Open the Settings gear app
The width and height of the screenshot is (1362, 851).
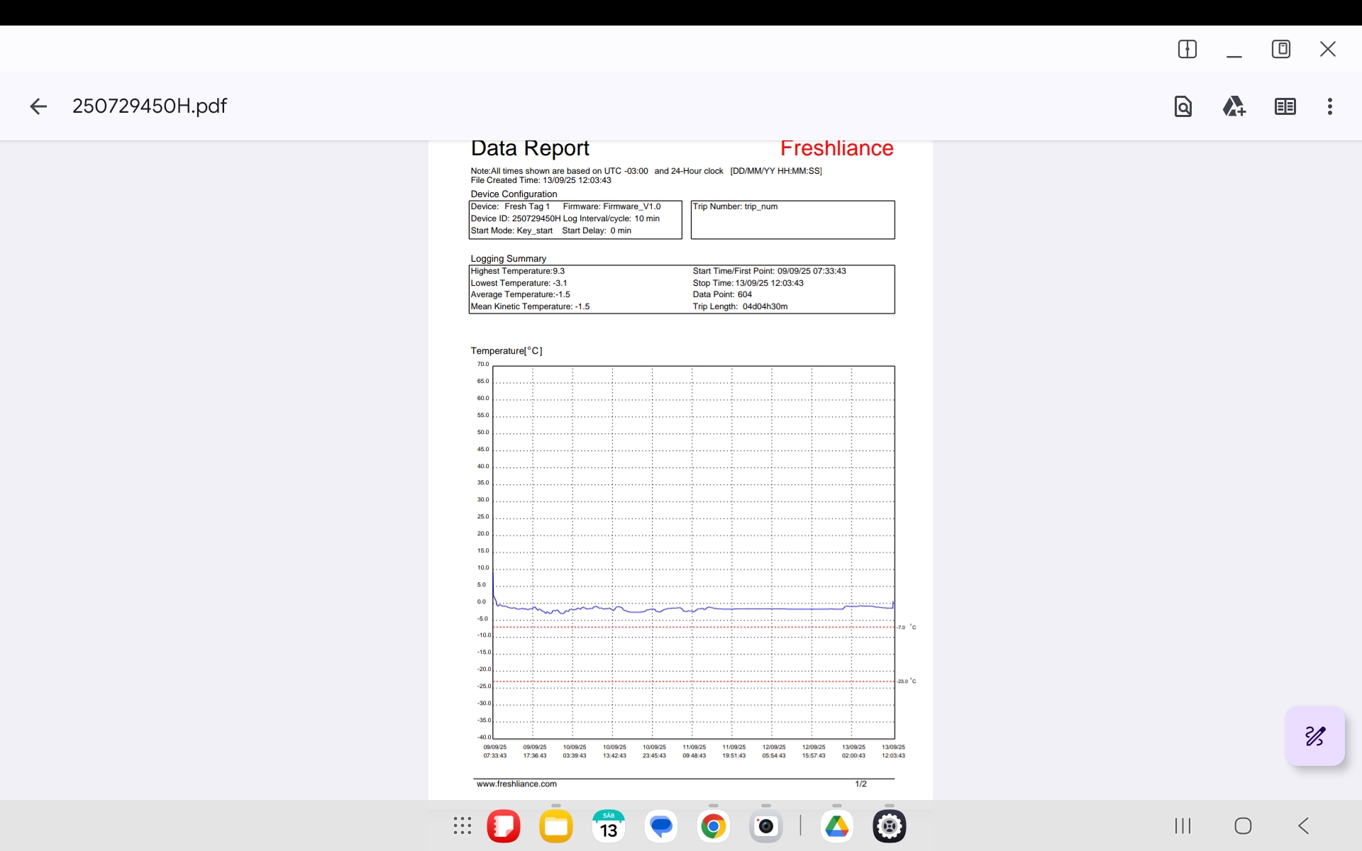(889, 826)
